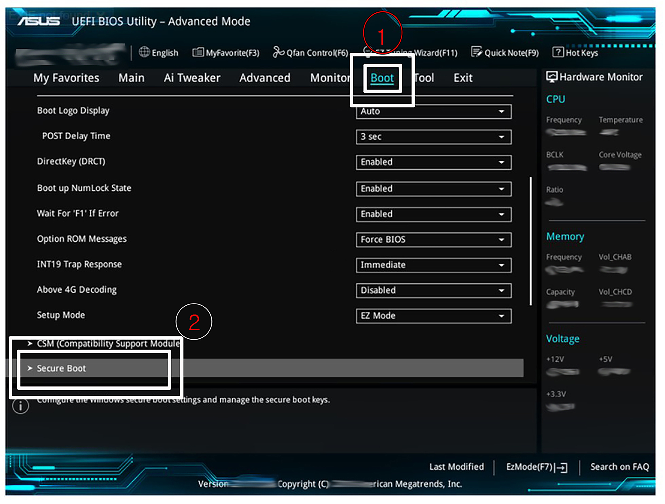The width and height of the screenshot is (665, 504).
Task: Click Search on FAQ
Action: point(620,467)
